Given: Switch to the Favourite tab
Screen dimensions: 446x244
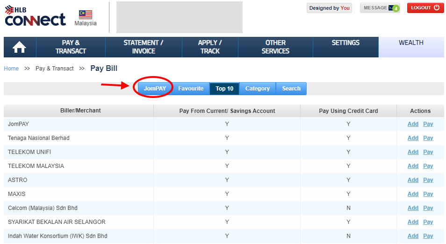Looking at the screenshot, I should (191, 89).
